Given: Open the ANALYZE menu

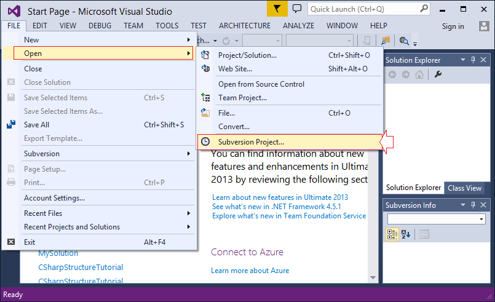Looking at the screenshot, I should [x=298, y=26].
